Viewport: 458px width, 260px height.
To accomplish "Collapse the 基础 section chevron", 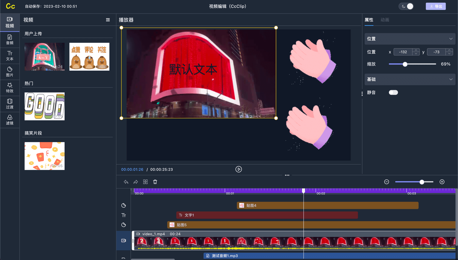I will (x=451, y=79).
